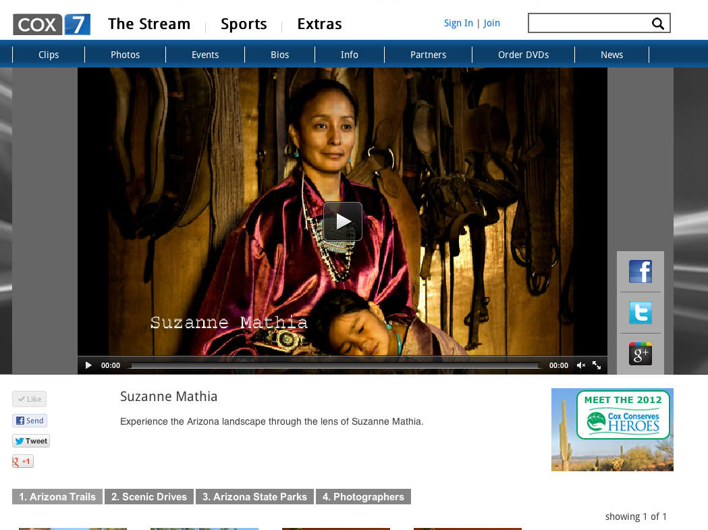Viewport: 708px width, 530px height.
Task: Share video on Facebook sidebar icon
Action: tap(640, 271)
